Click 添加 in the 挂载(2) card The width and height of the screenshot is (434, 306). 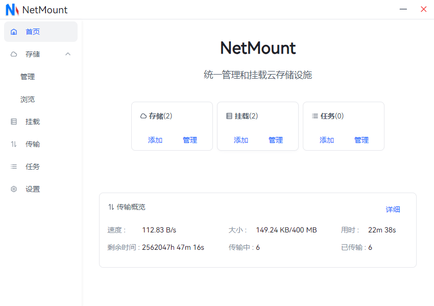pos(241,140)
